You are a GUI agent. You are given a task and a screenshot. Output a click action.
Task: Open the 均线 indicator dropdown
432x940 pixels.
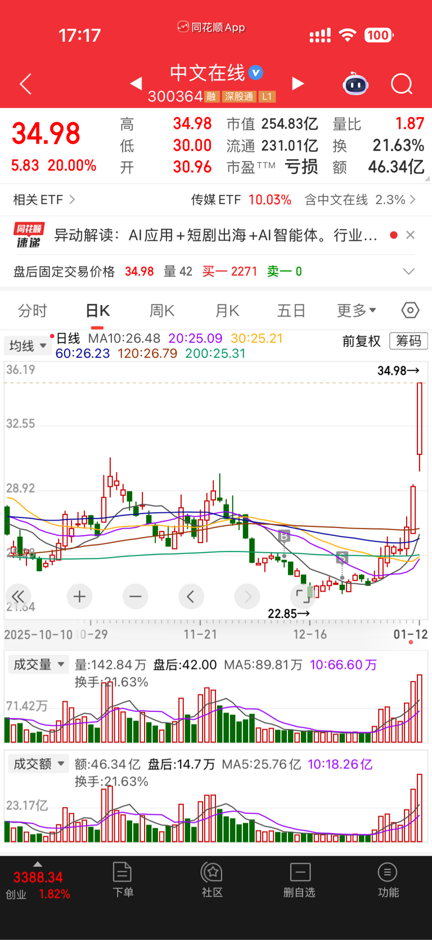click(27, 346)
